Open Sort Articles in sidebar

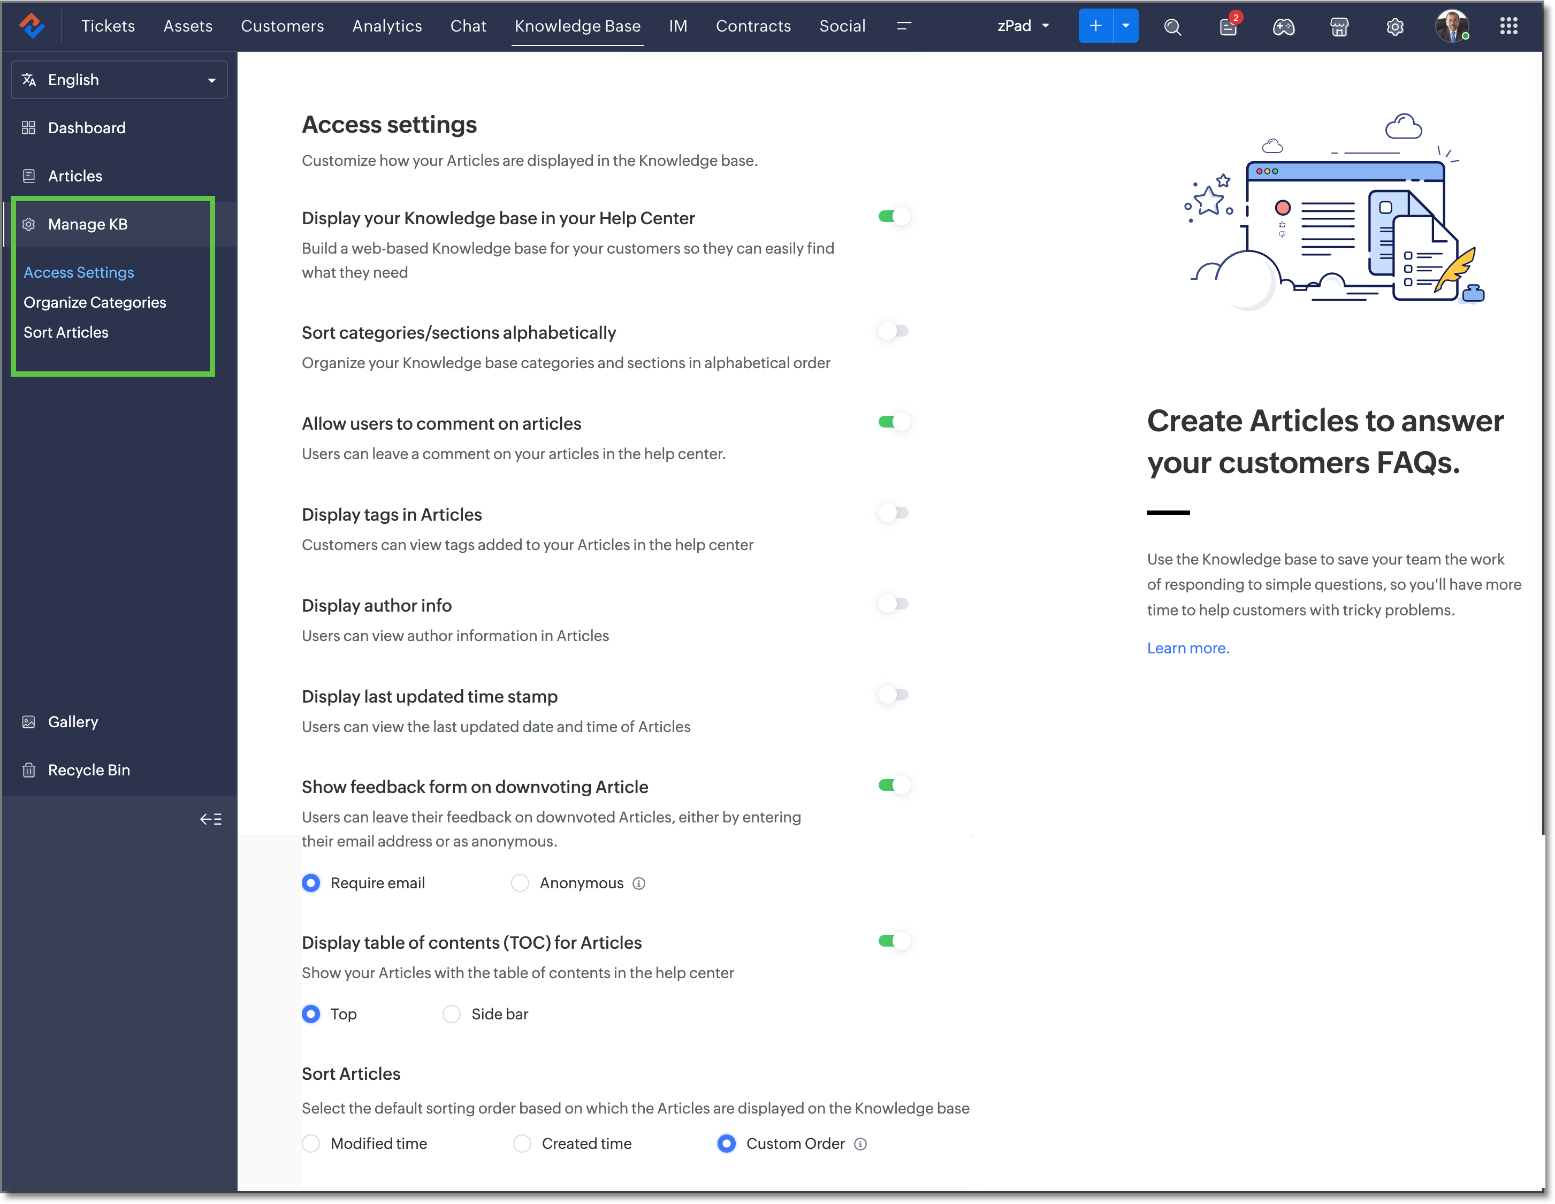click(66, 332)
